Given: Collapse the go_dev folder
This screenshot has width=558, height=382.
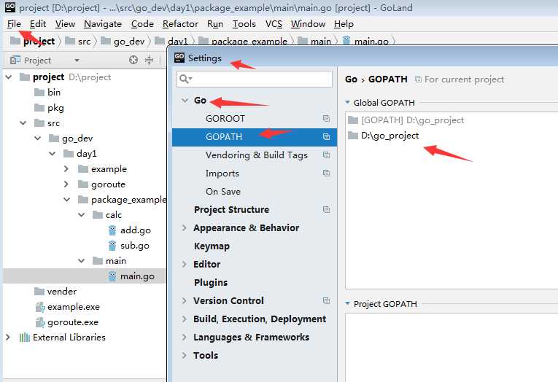Looking at the screenshot, I should [38, 139].
